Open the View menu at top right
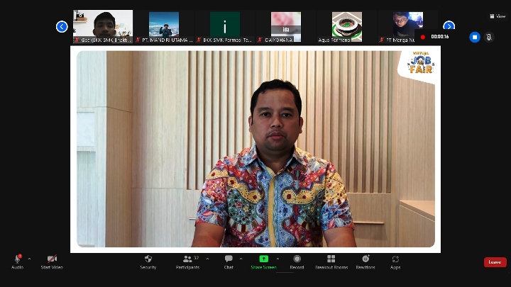Image resolution: width=511 pixels, height=287 pixels. tap(497, 16)
